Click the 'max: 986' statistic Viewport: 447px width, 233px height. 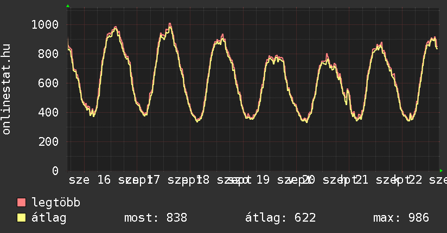click(401, 218)
